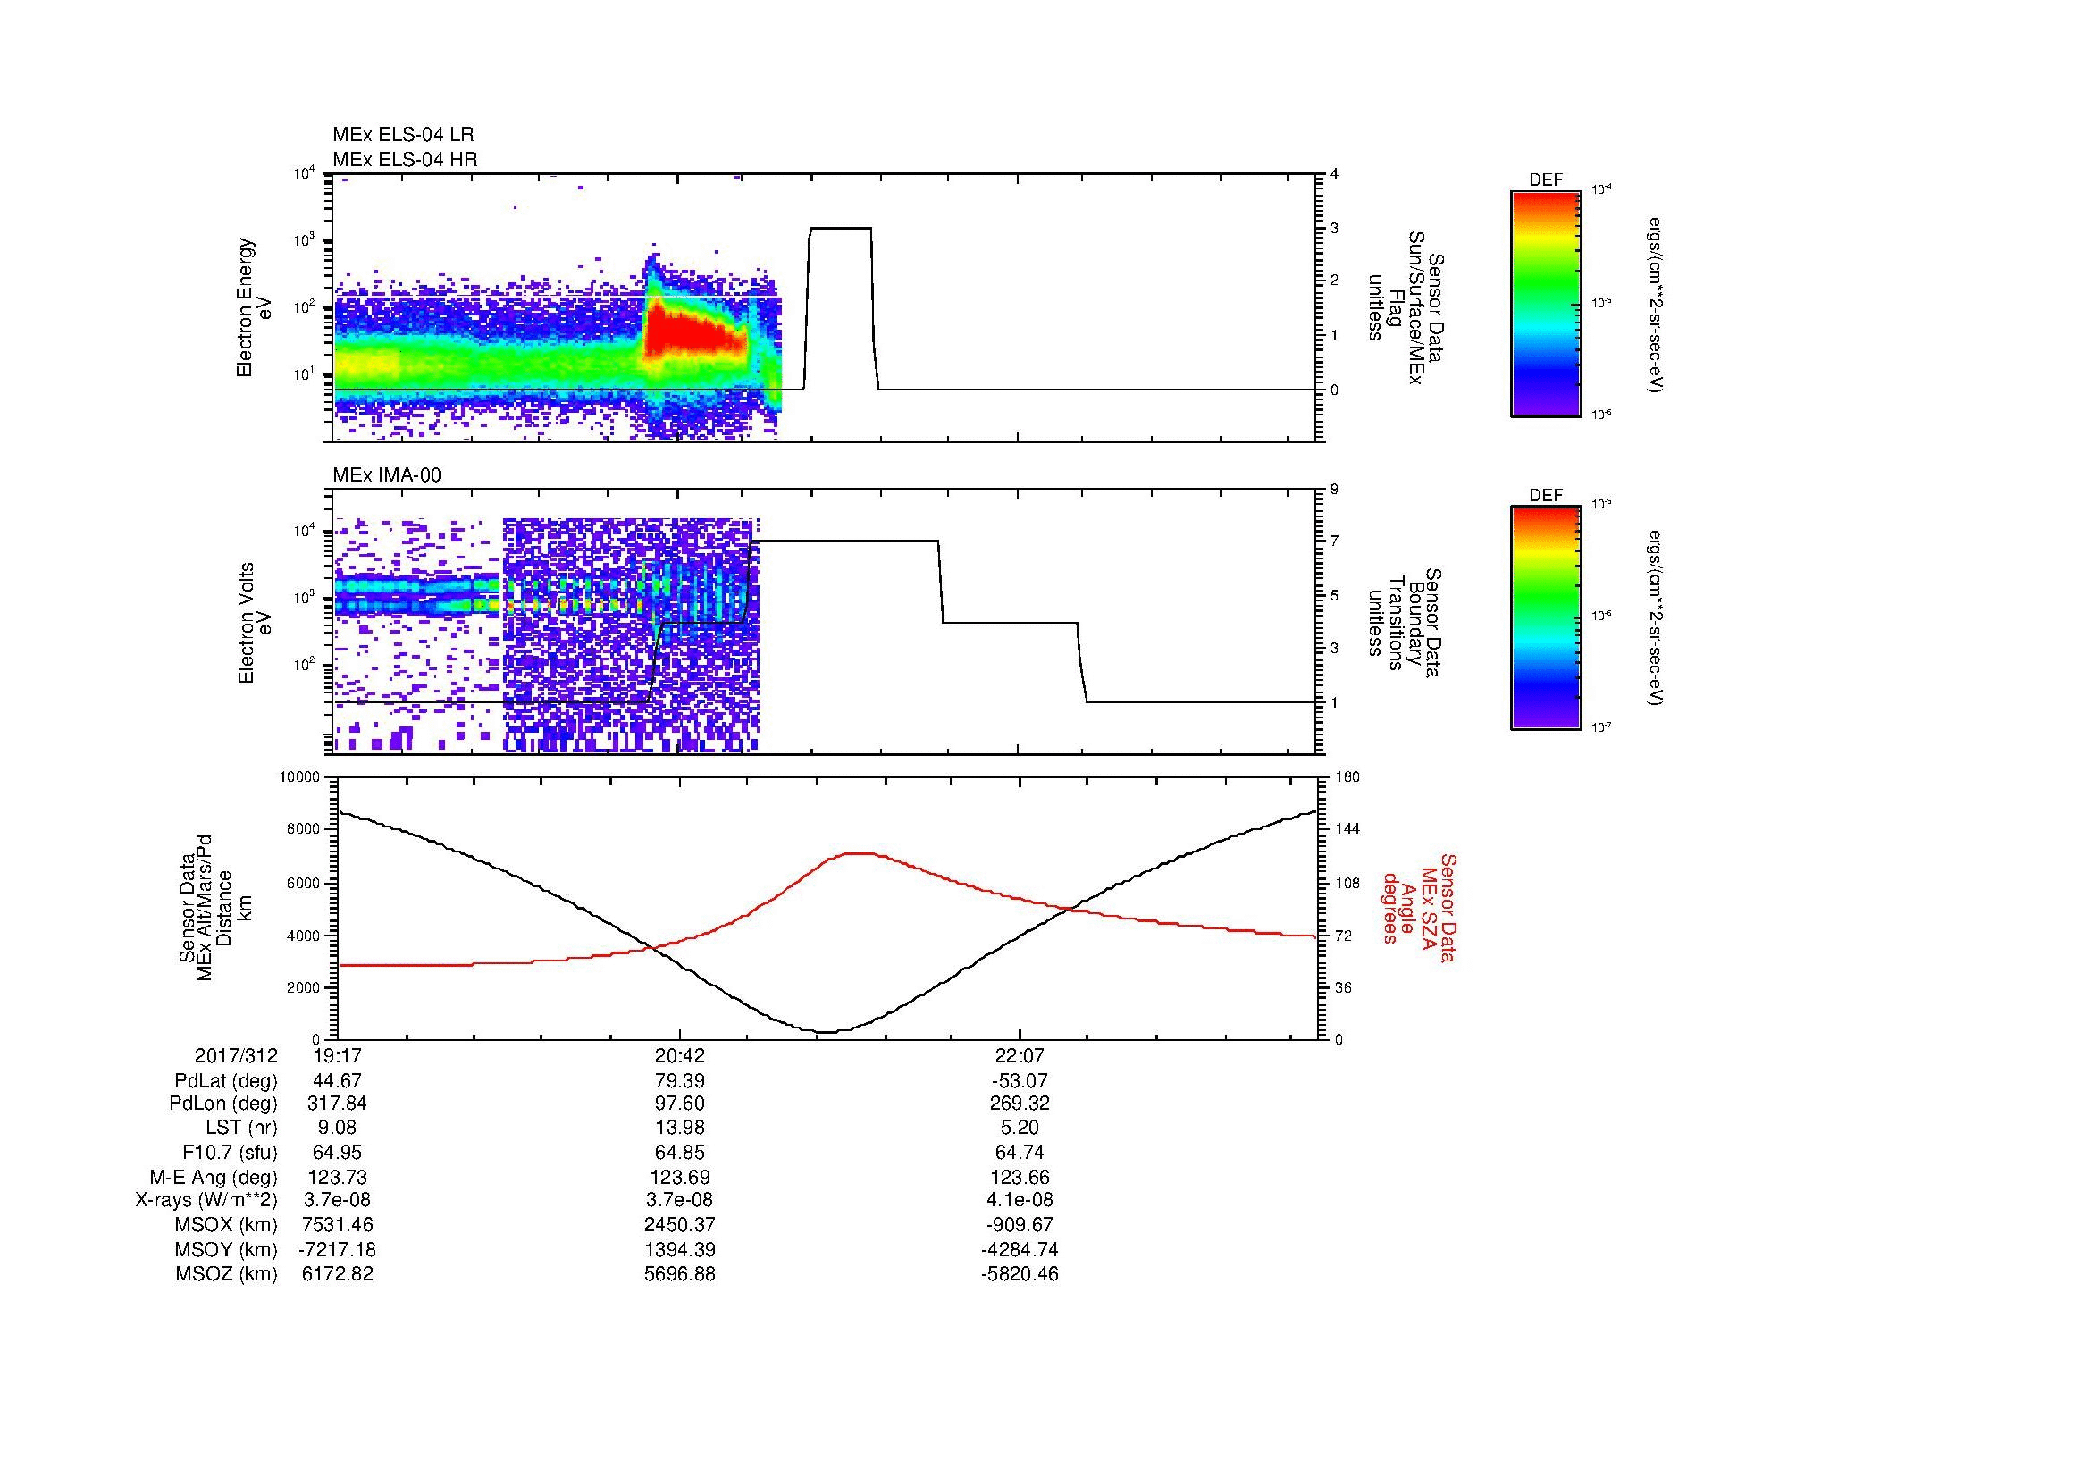Click the 22:07 time tick label

(1020, 1056)
